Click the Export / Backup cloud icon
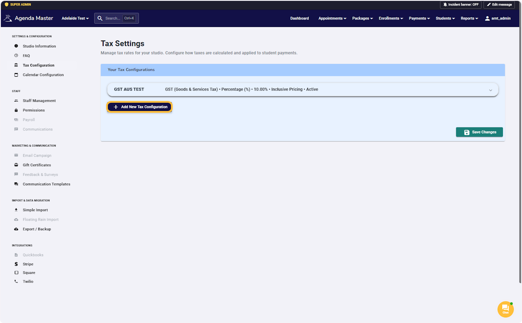522x323 pixels. tap(16, 229)
